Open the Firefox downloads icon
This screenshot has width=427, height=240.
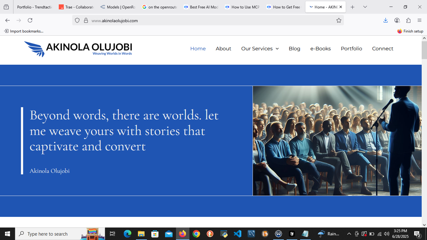(x=385, y=20)
